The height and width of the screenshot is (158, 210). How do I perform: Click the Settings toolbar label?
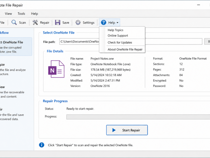[x=88, y=23]
